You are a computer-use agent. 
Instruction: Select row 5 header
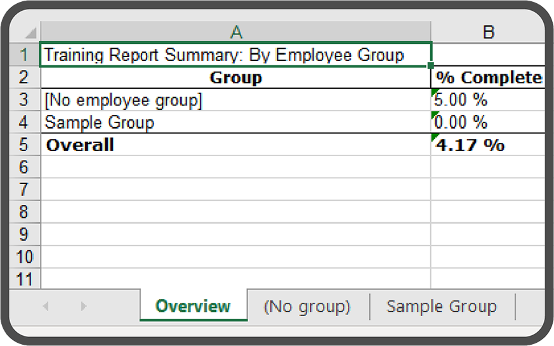(24, 145)
